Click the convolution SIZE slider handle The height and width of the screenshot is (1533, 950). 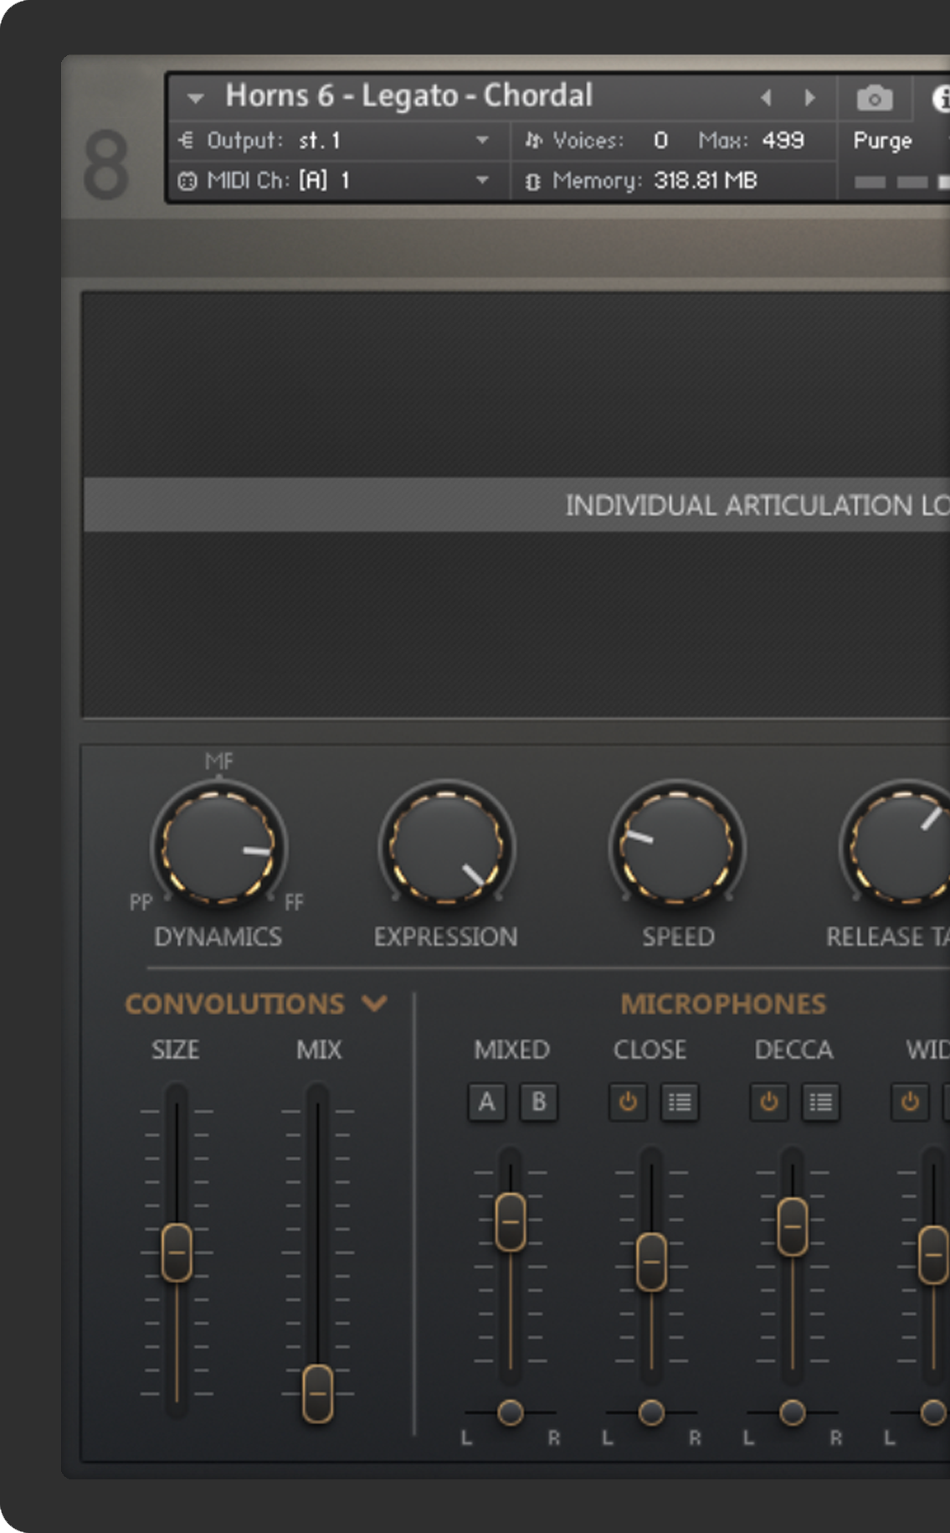tap(177, 1252)
